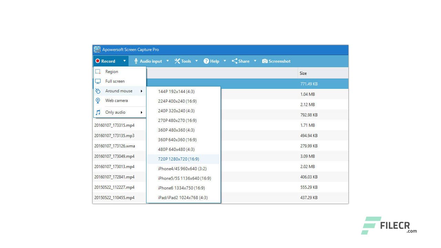This screenshot has width=441, height=248.
Task: Click the Web camera icon in the menu
Action: (x=98, y=101)
